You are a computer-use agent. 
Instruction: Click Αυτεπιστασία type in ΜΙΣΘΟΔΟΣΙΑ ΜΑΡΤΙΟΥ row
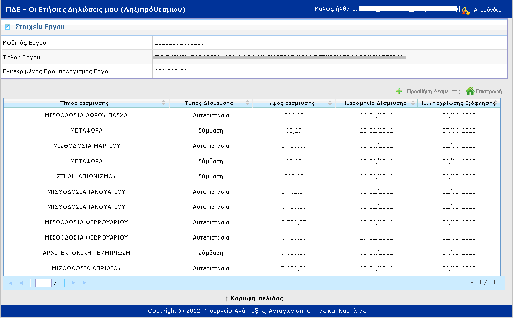[x=211, y=146]
